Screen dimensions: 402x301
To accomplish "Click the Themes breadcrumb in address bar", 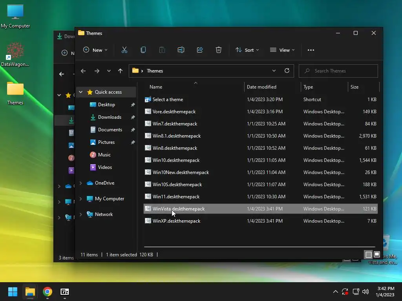I will 155,71.
